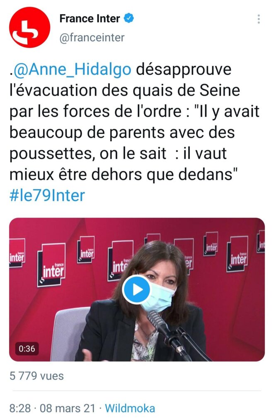Screen dimensions: 274x419
Task: Click the @franceinter handle
Action: 92,38
